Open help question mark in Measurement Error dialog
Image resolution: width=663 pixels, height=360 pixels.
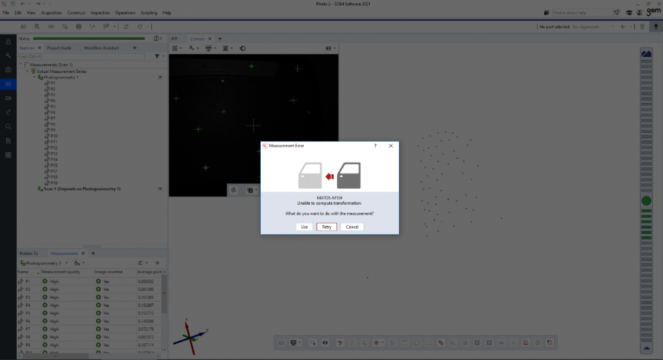point(375,145)
